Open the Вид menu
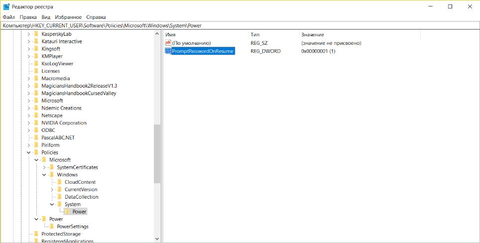The height and width of the screenshot is (243, 480). [x=46, y=17]
